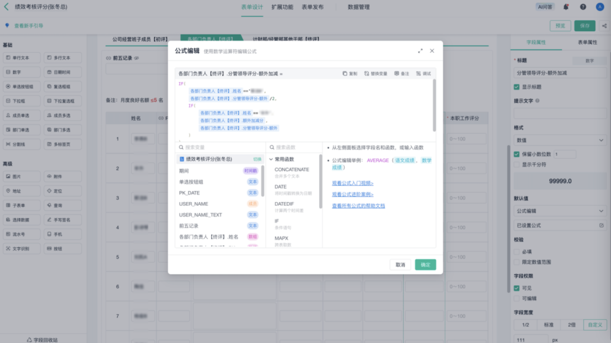Click the formula editor vertical scrollbar

click(434, 105)
